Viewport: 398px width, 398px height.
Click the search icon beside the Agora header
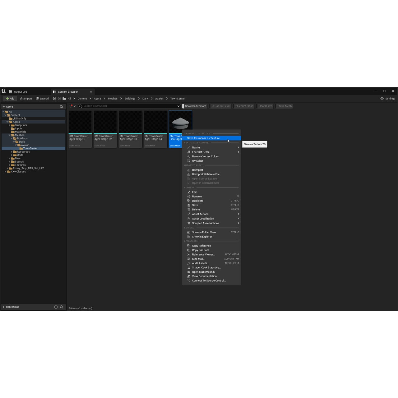(x=62, y=107)
